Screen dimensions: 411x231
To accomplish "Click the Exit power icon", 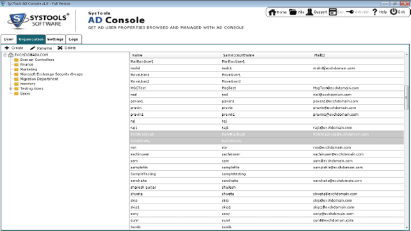I will pyautogui.click(x=394, y=12).
